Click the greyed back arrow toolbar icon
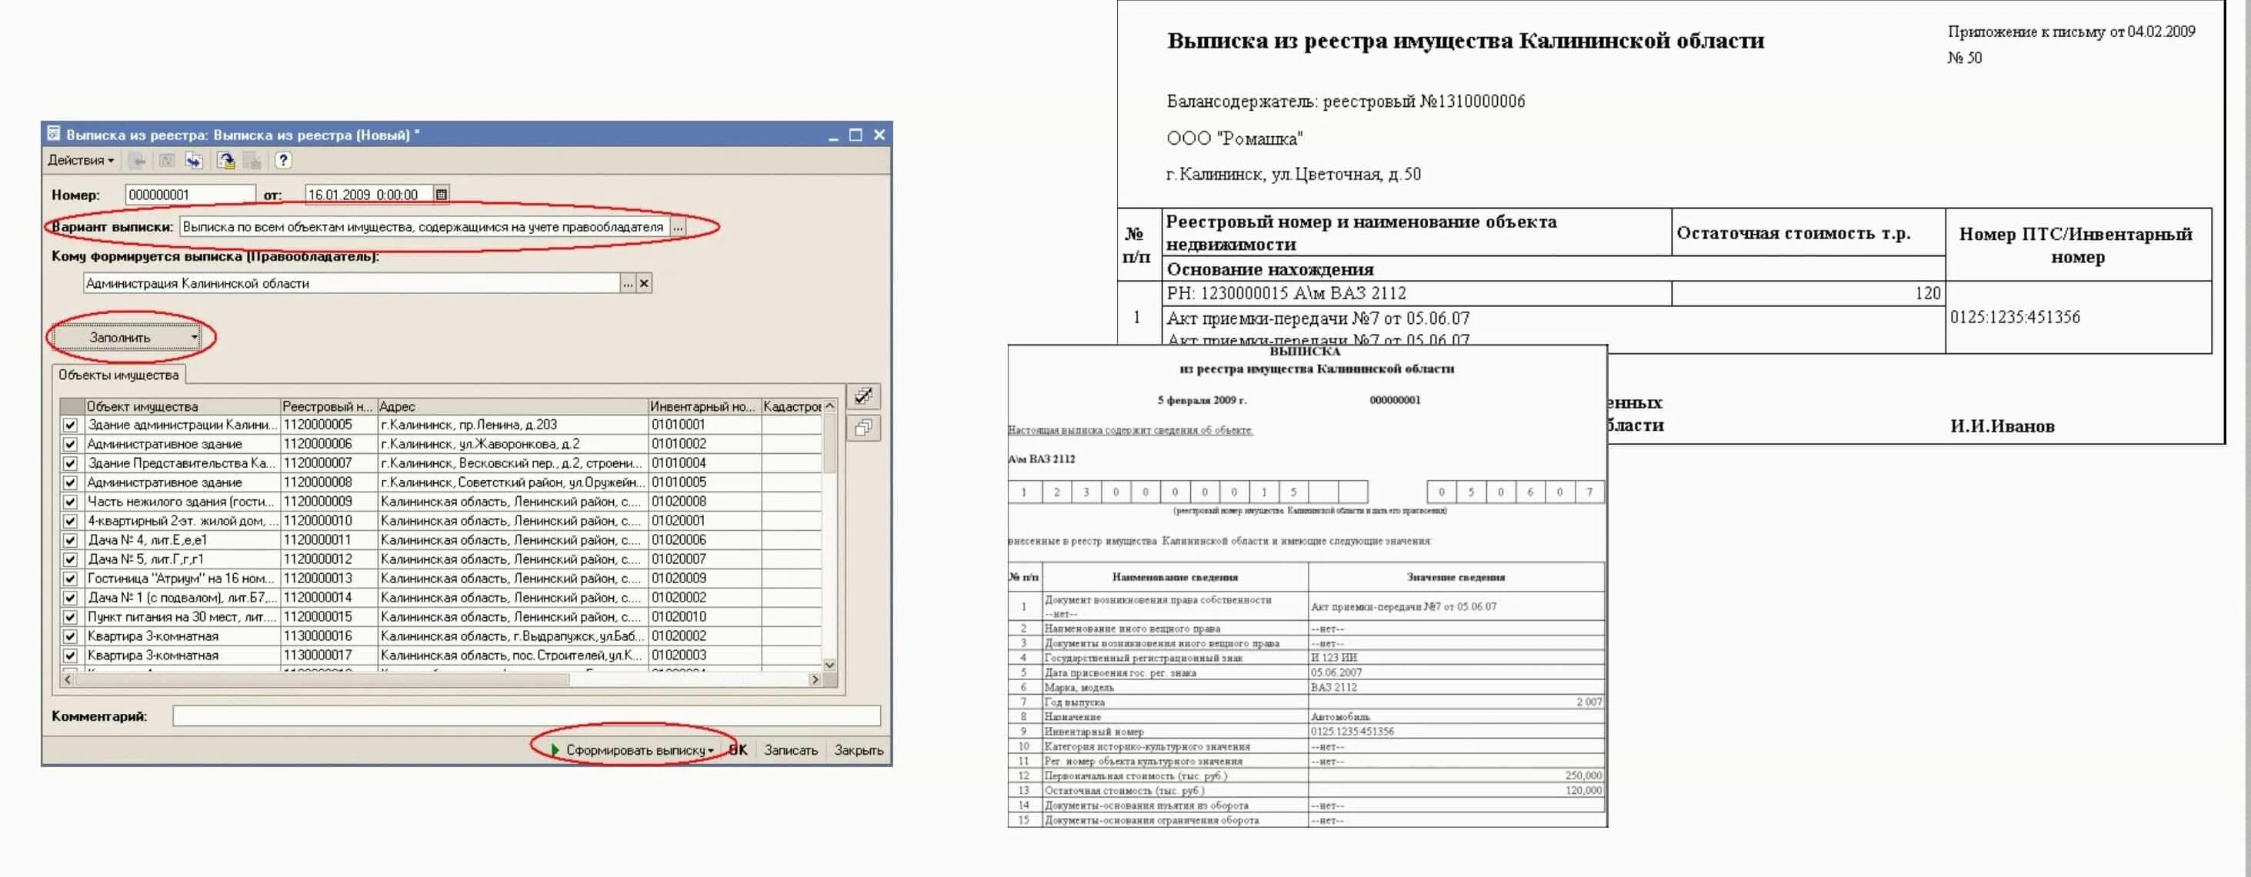Viewport: 2251px width, 877px height. (x=137, y=160)
